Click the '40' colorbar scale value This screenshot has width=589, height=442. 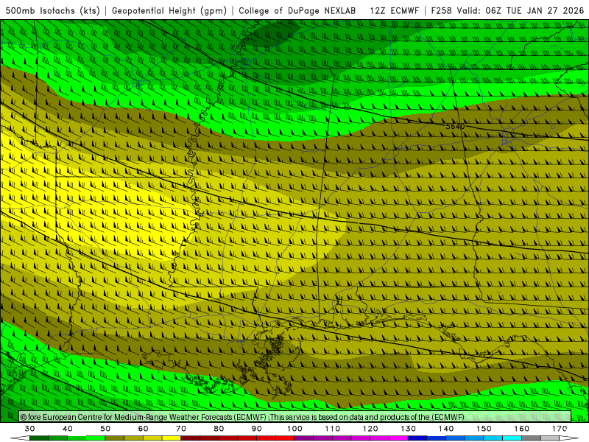coord(68,429)
